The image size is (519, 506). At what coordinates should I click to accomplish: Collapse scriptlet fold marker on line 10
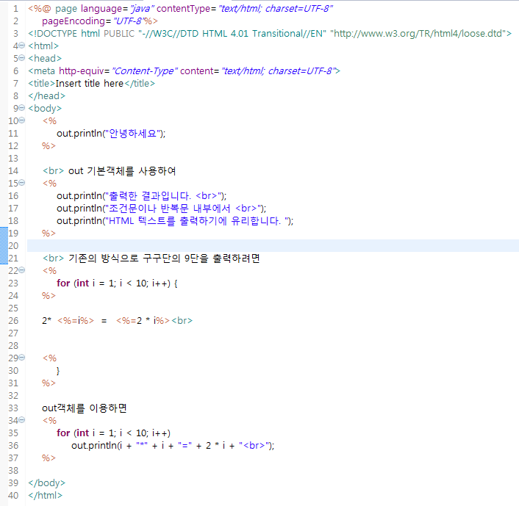point(21,120)
